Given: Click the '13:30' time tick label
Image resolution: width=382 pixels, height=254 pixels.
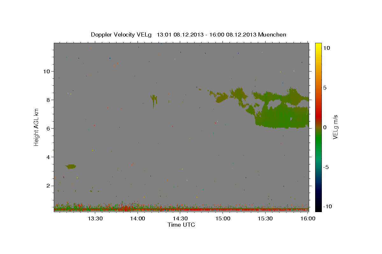Looking at the screenshot, I should pos(95,218).
